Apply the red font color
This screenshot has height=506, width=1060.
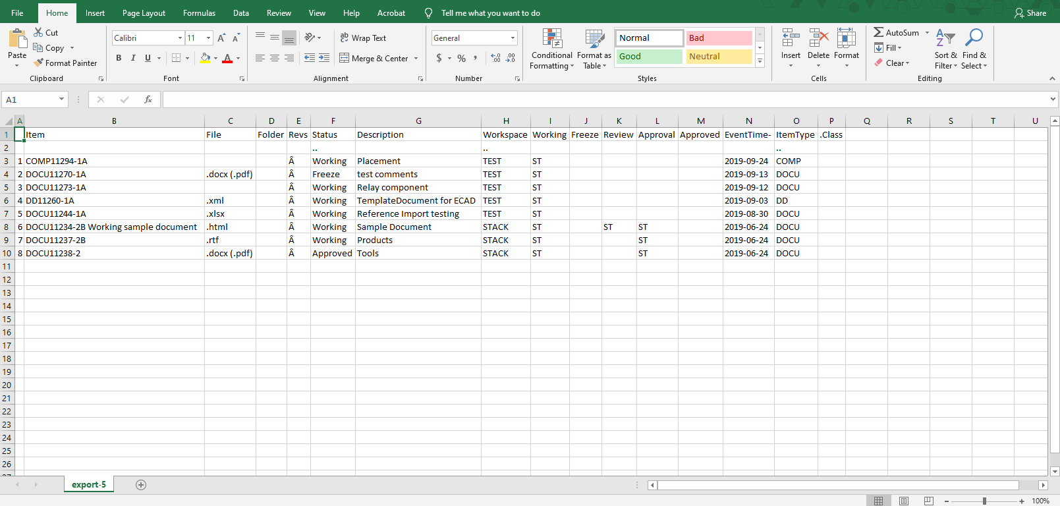(227, 58)
